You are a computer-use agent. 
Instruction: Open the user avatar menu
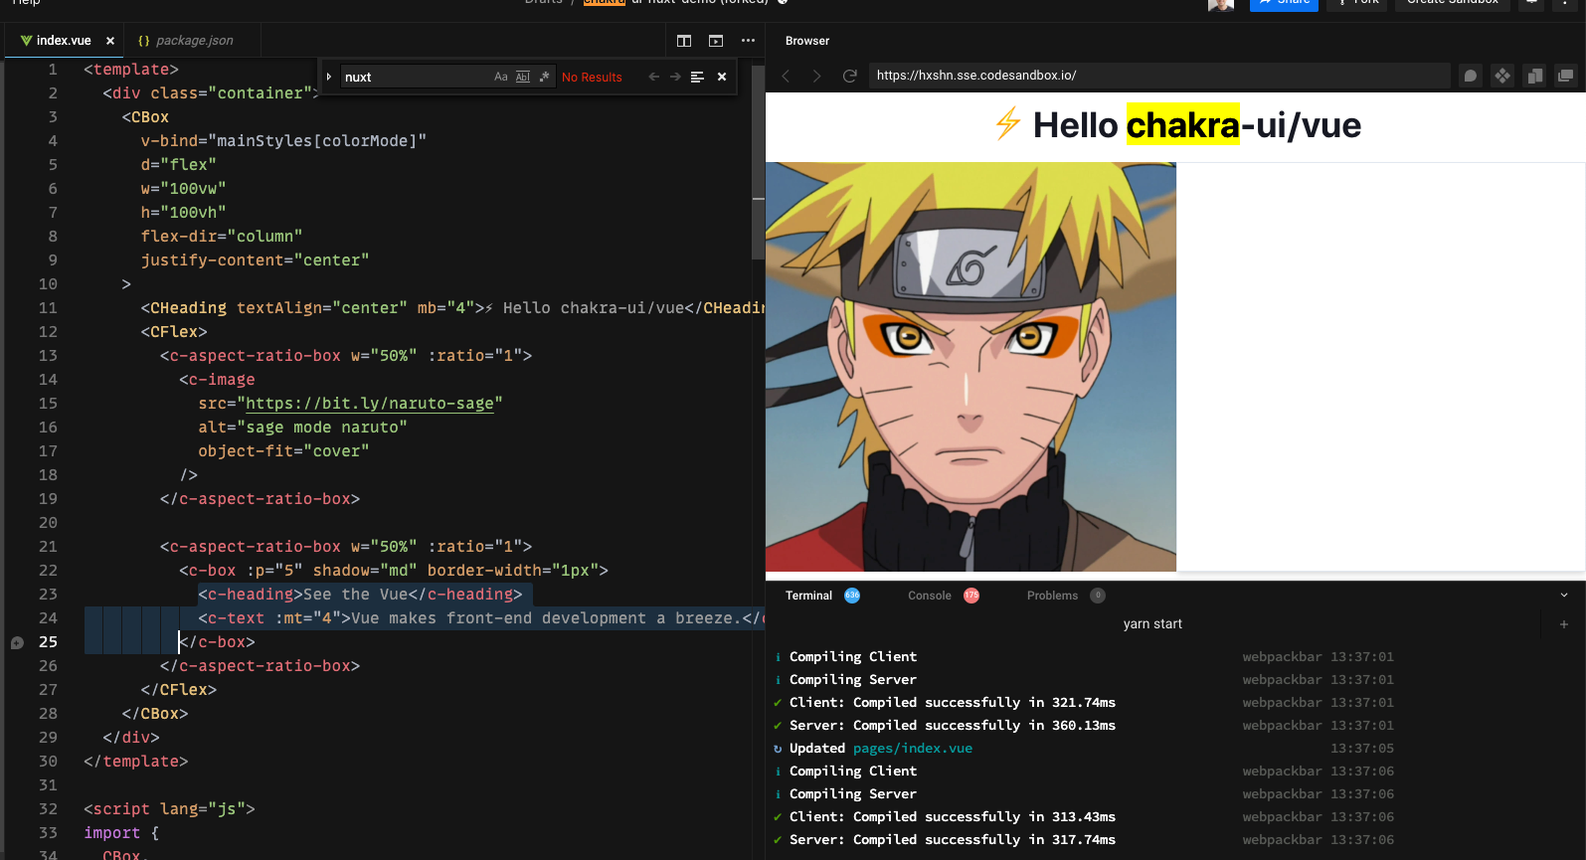[x=1221, y=4]
